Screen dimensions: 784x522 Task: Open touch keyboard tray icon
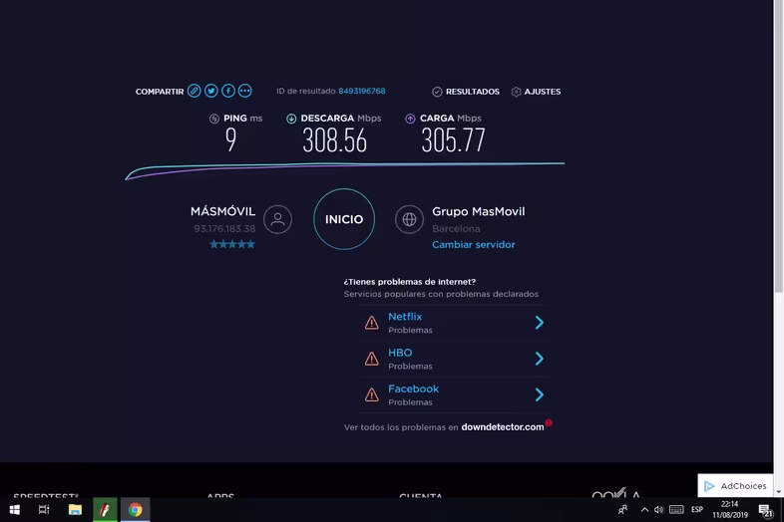pos(676,509)
